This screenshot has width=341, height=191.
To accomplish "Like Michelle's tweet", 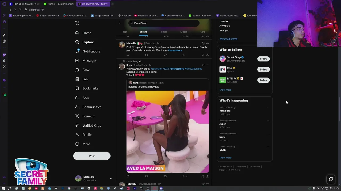I will coord(165,55).
